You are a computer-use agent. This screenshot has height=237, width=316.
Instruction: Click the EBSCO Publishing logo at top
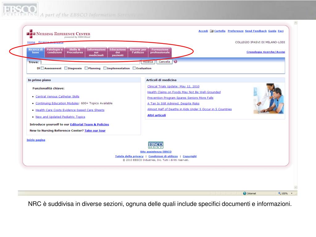click(20, 10)
